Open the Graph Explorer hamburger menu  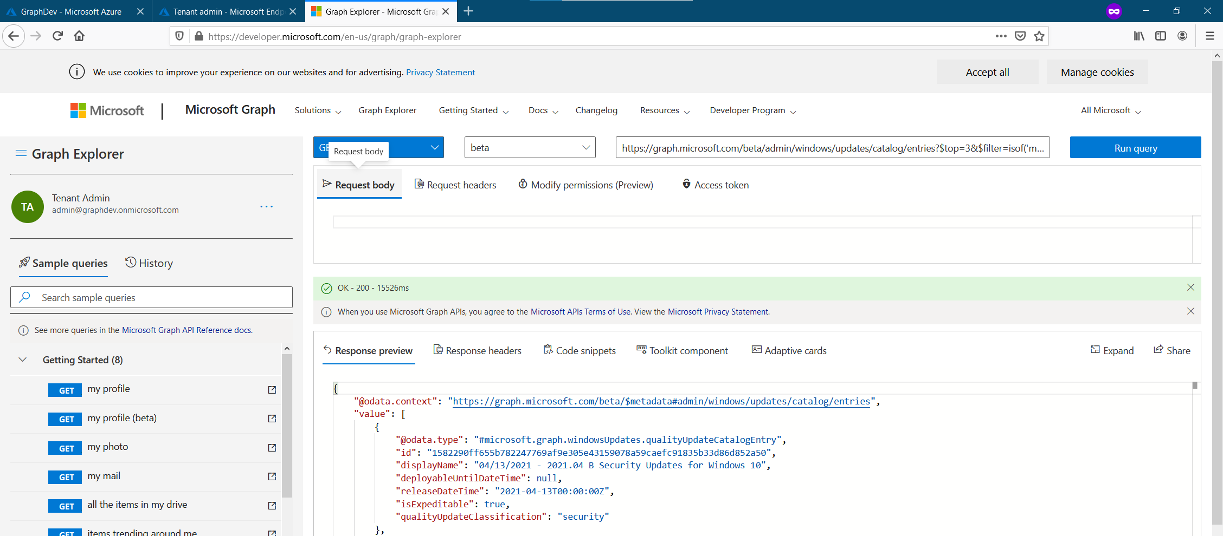click(x=21, y=153)
